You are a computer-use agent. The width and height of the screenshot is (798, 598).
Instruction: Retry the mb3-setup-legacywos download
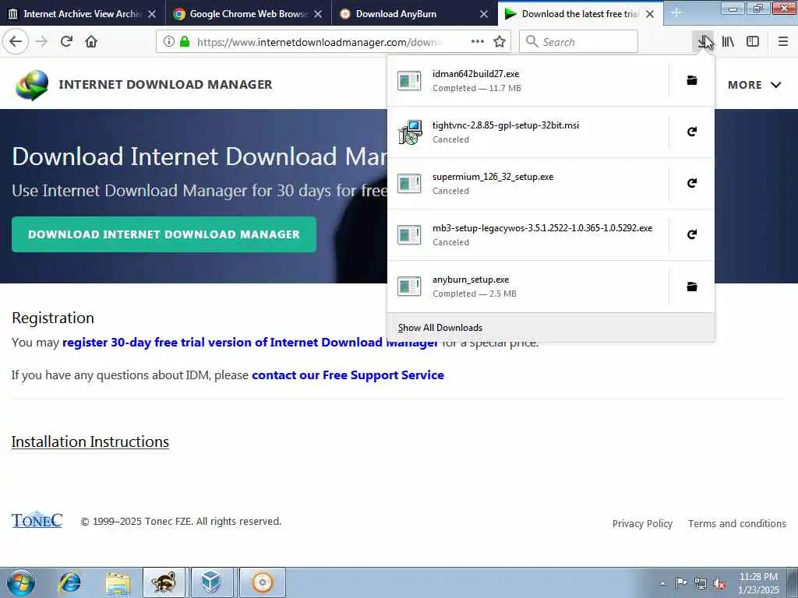(692, 234)
